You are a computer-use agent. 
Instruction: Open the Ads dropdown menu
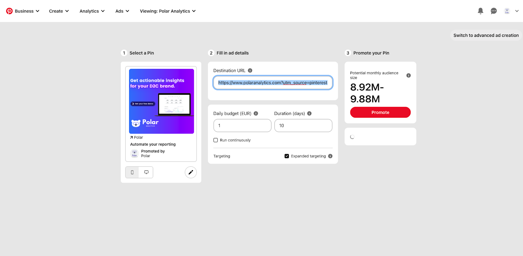pyautogui.click(x=122, y=11)
